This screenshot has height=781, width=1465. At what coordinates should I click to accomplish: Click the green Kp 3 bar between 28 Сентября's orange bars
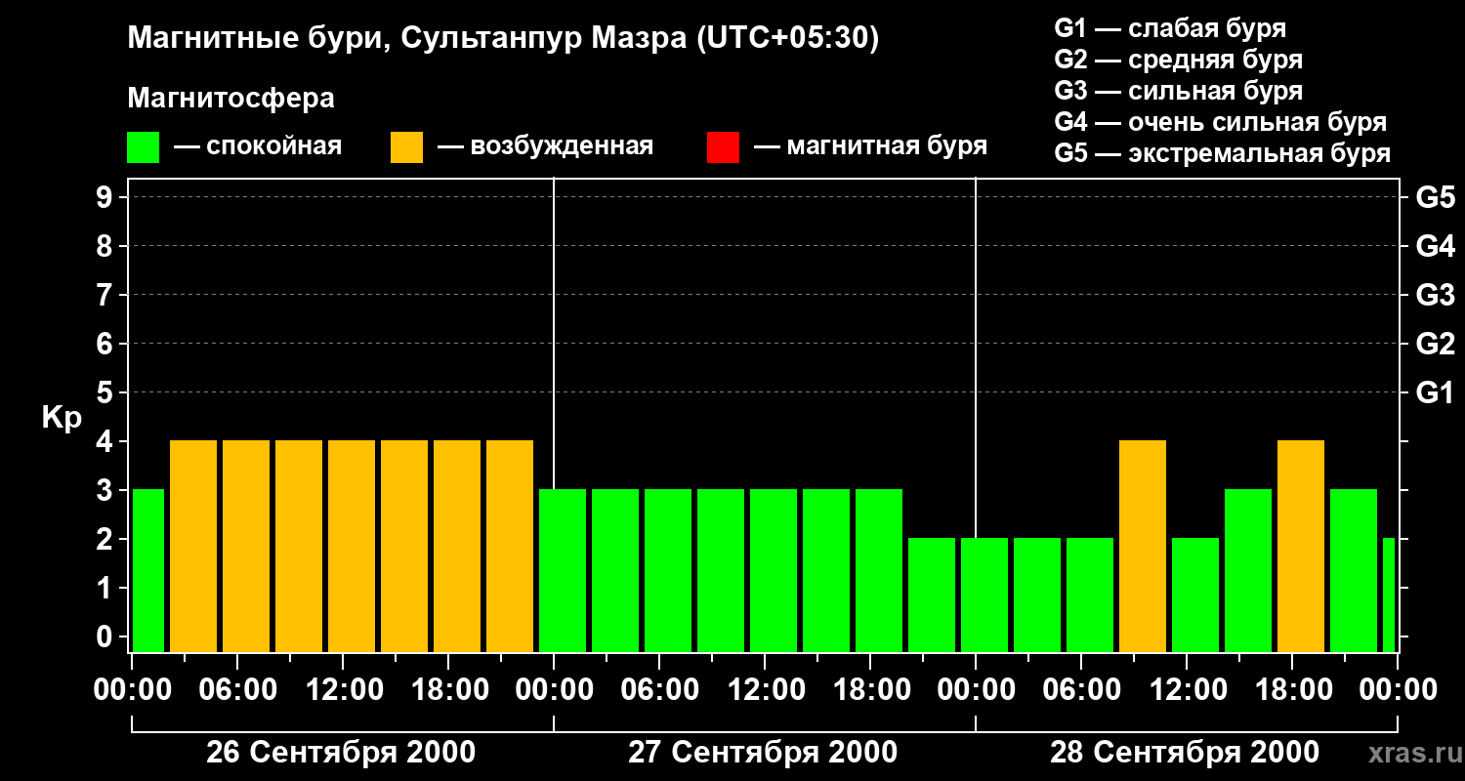point(1248,570)
